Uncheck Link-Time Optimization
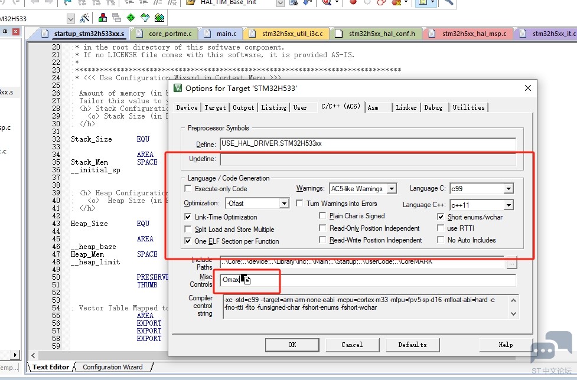The width and height of the screenshot is (577, 380). (x=188, y=217)
